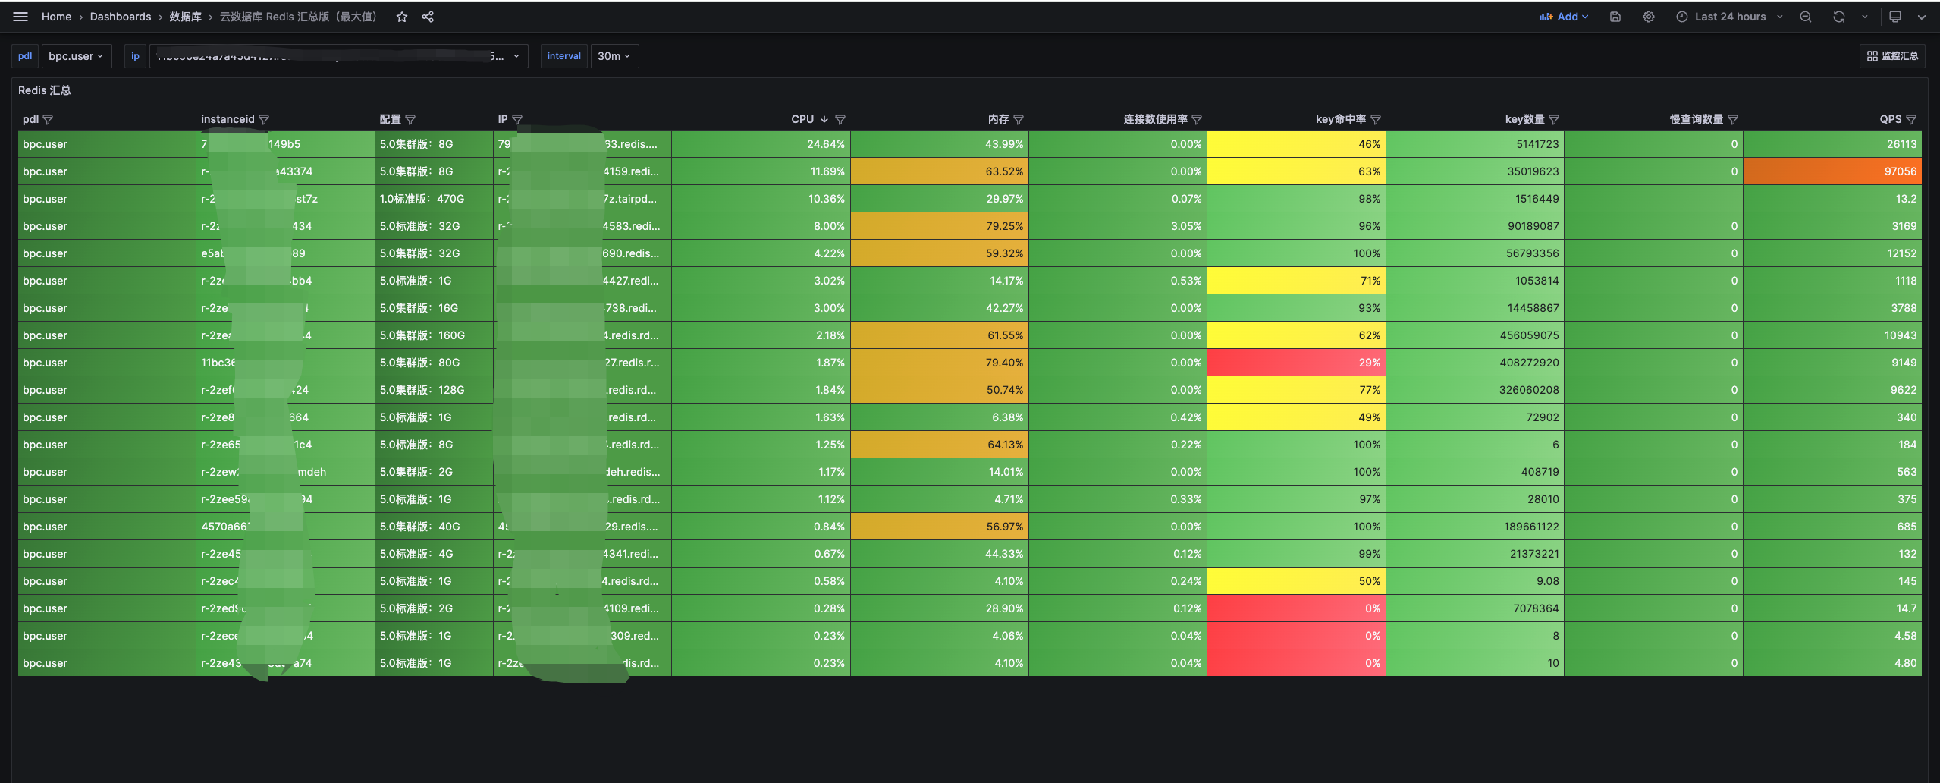Open the instanceid column filter
This screenshot has height=783, width=1940.
pos(264,119)
